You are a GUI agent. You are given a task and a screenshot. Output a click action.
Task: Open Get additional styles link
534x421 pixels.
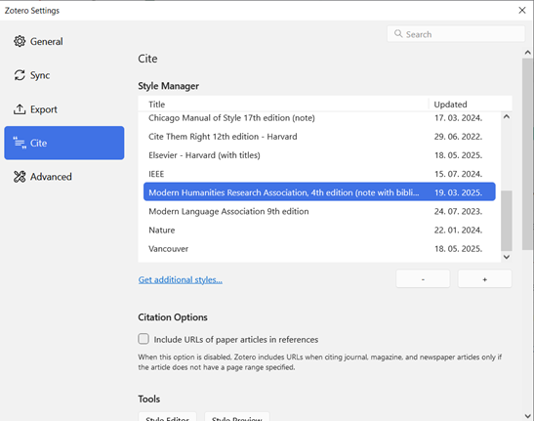[x=181, y=280]
